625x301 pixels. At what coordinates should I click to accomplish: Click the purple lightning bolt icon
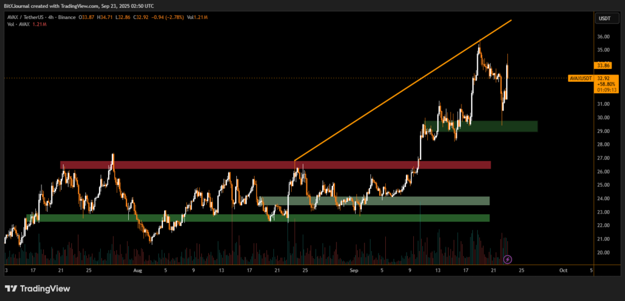click(x=508, y=259)
